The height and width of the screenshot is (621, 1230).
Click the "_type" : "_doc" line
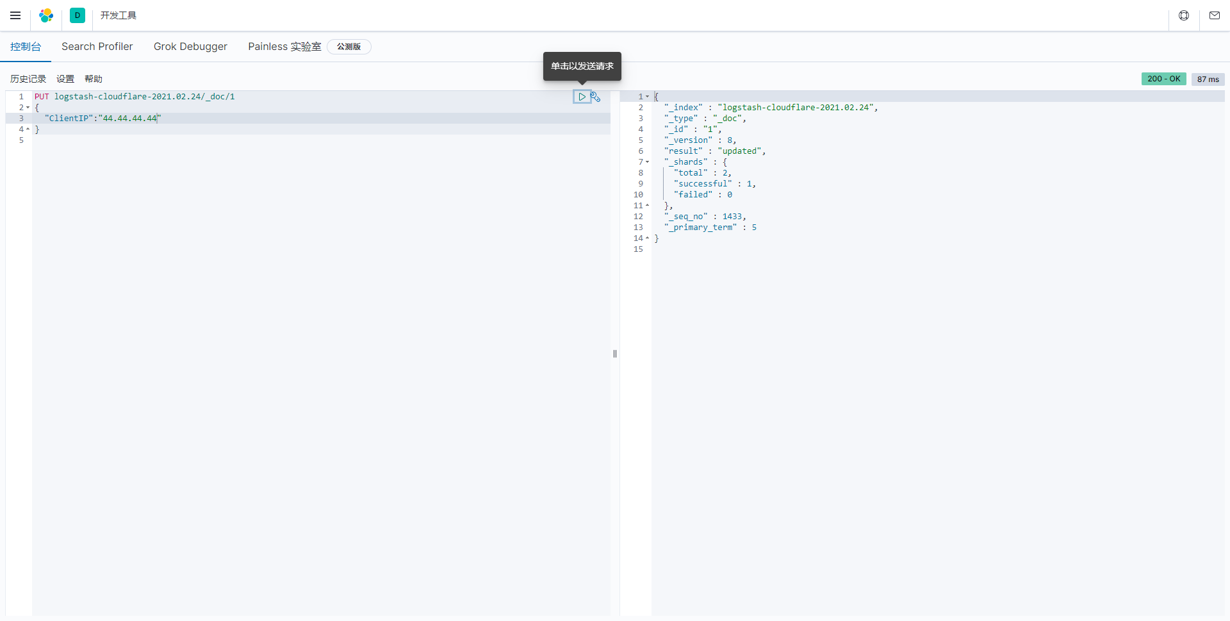click(x=705, y=119)
